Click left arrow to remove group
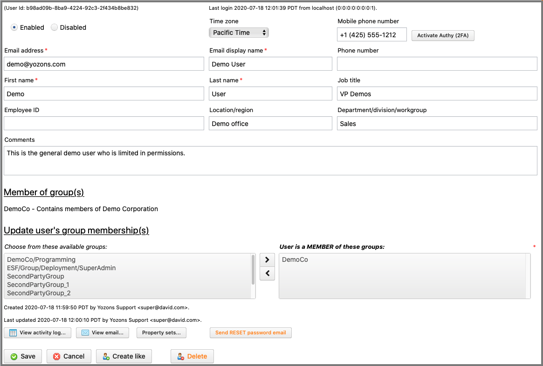 (267, 273)
